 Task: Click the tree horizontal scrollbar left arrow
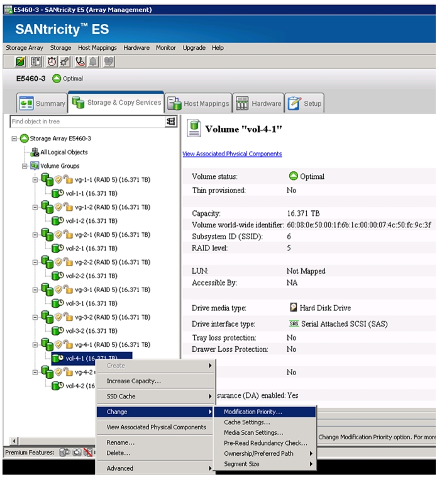[14, 441]
